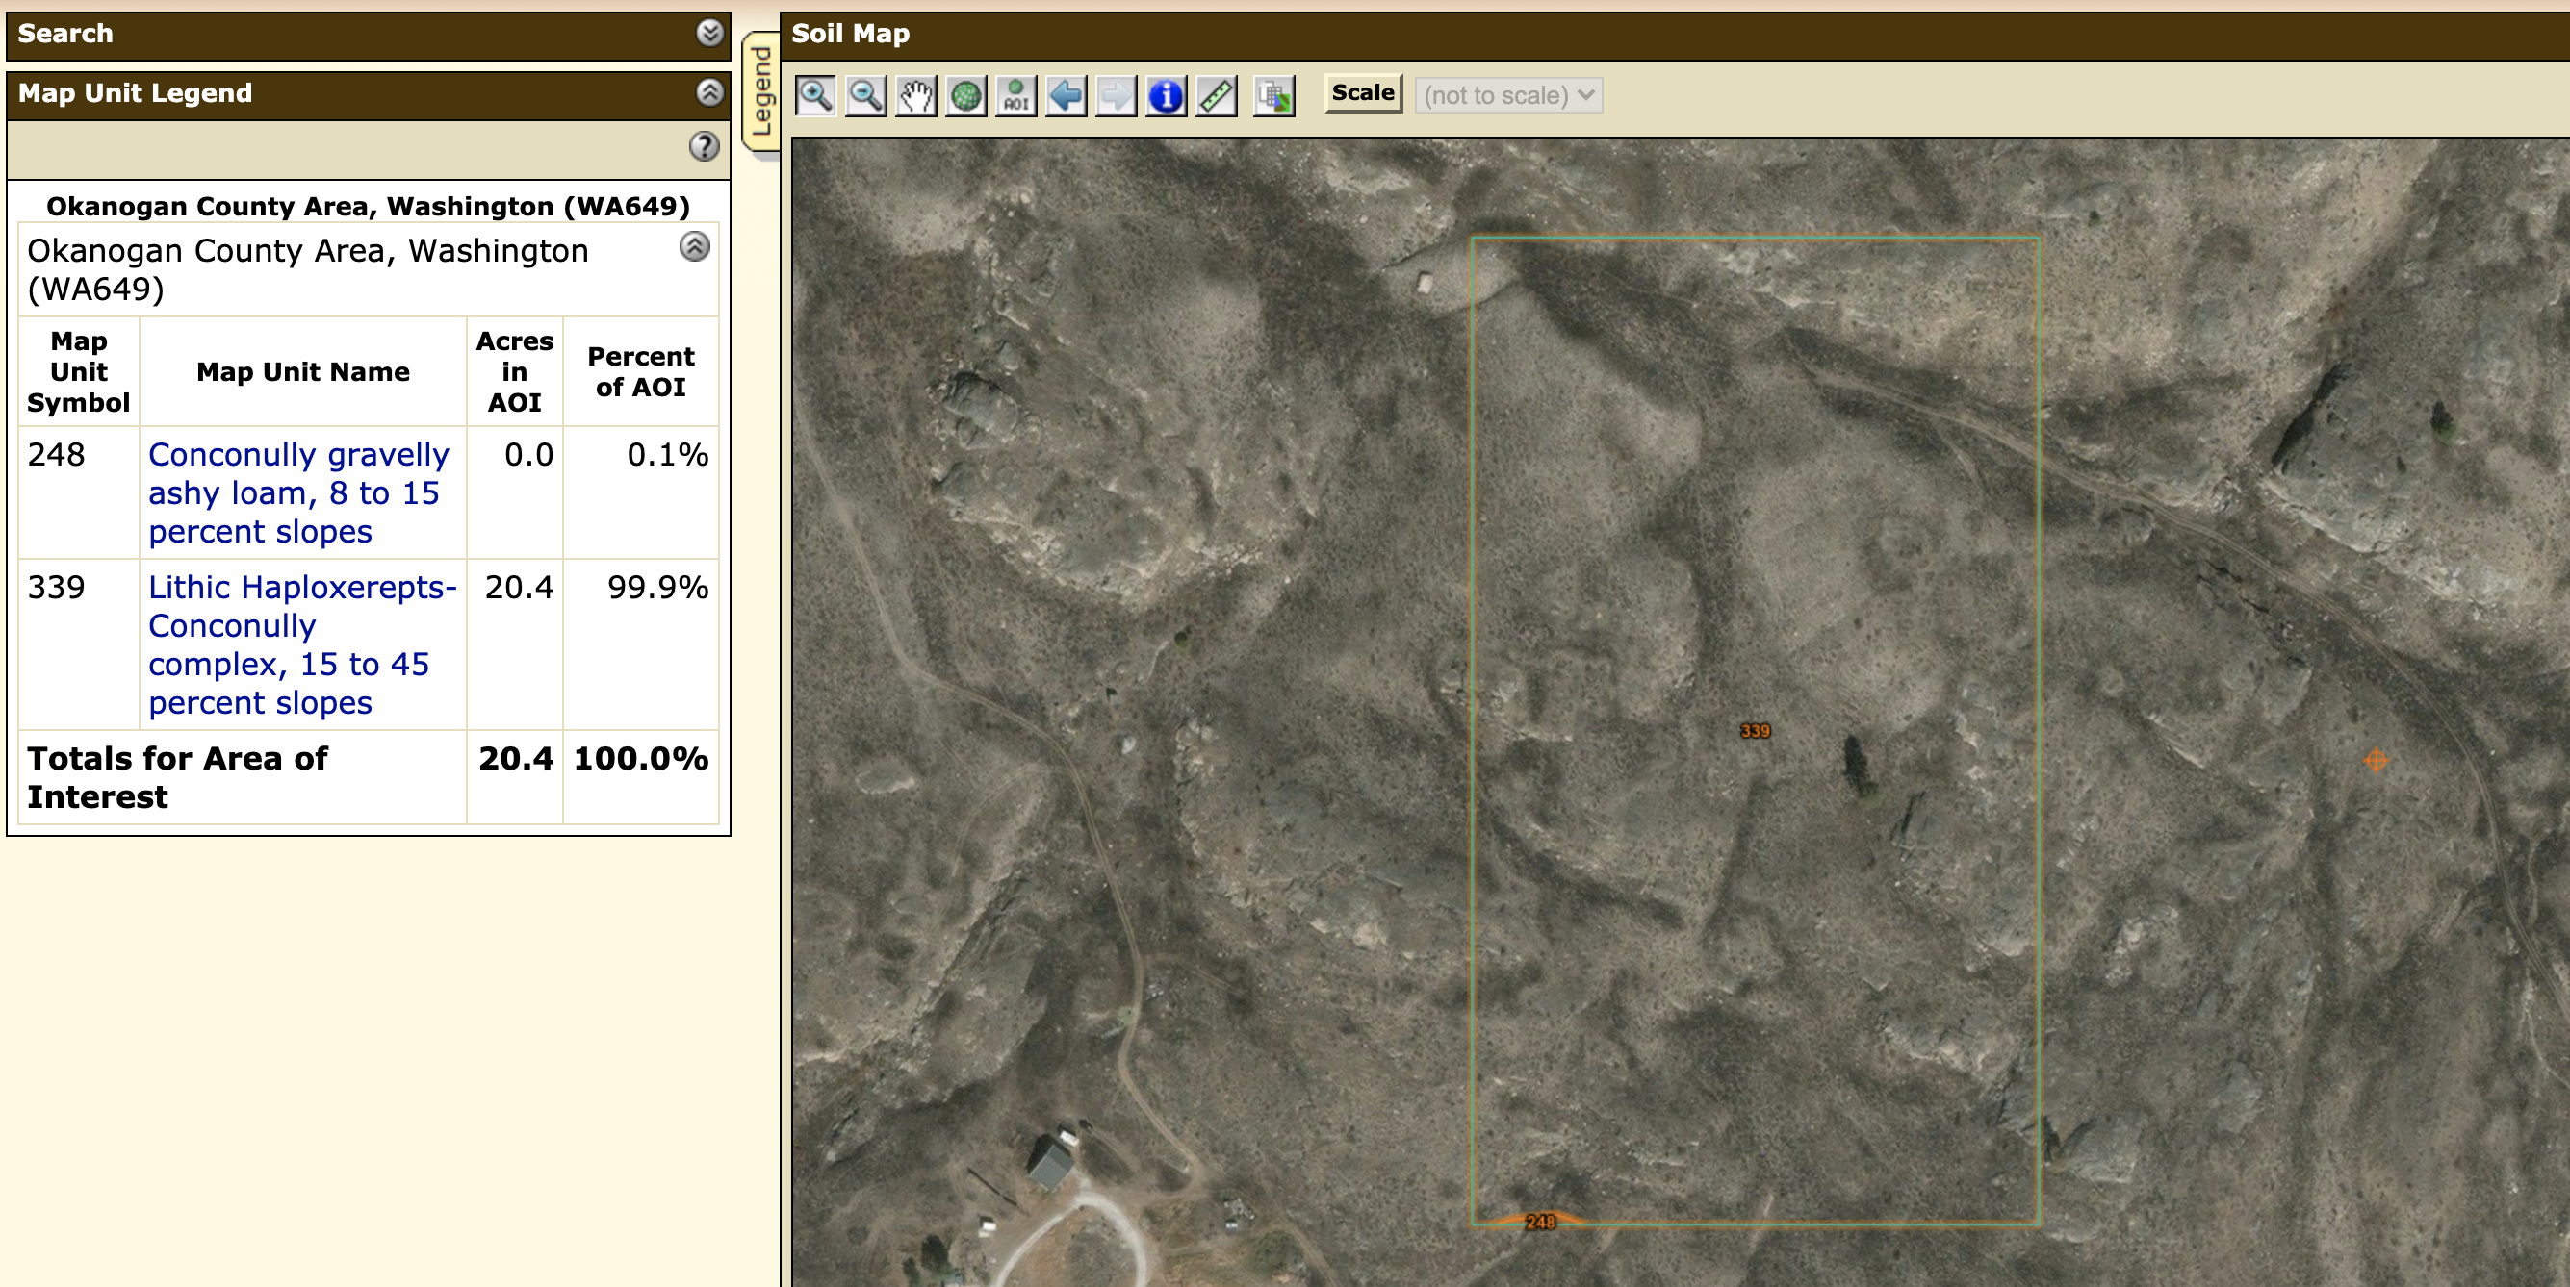Click the full extent globe icon
2570x1287 pixels.
[x=964, y=95]
